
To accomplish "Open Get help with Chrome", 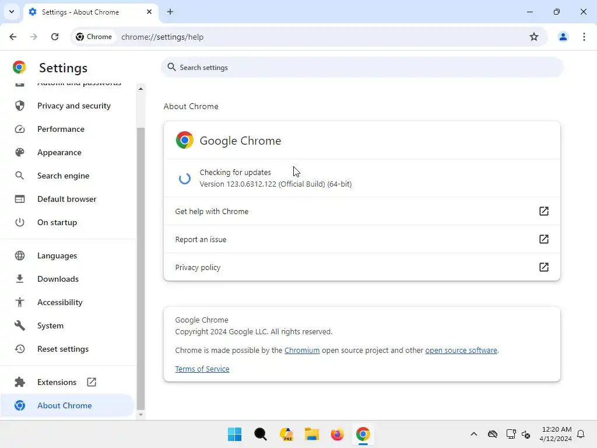I will coord(361,211).
